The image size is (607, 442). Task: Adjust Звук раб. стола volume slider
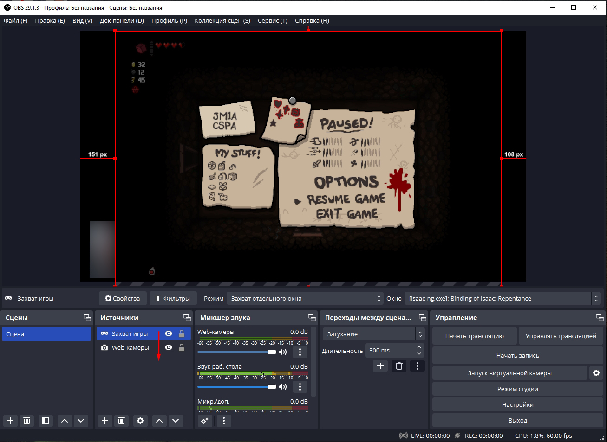[x=237, y=387]
